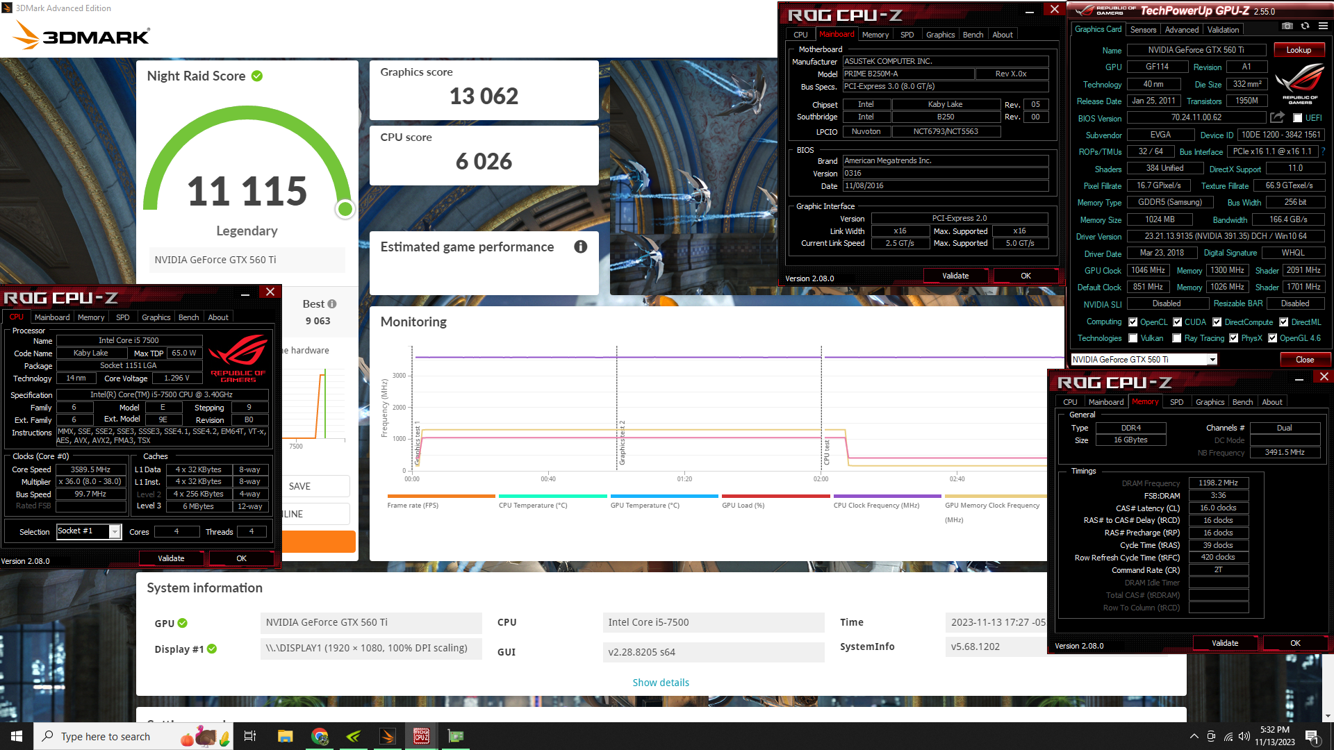The height and width of the screenshot is (750, 1334).
Task: Switch to the Validation tab in GPU-Z
Action: click(x=1223, y=30)
